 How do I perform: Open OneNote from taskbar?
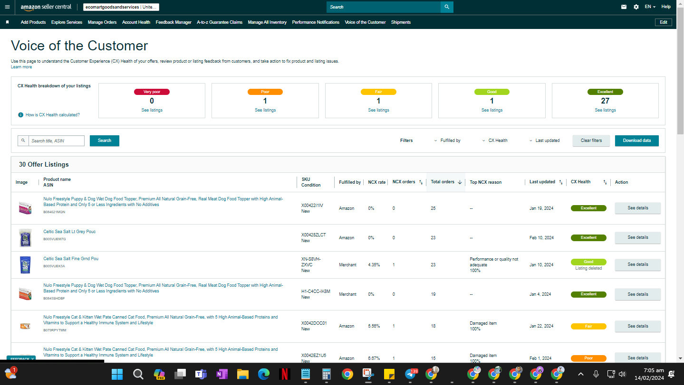click(222, 374)
